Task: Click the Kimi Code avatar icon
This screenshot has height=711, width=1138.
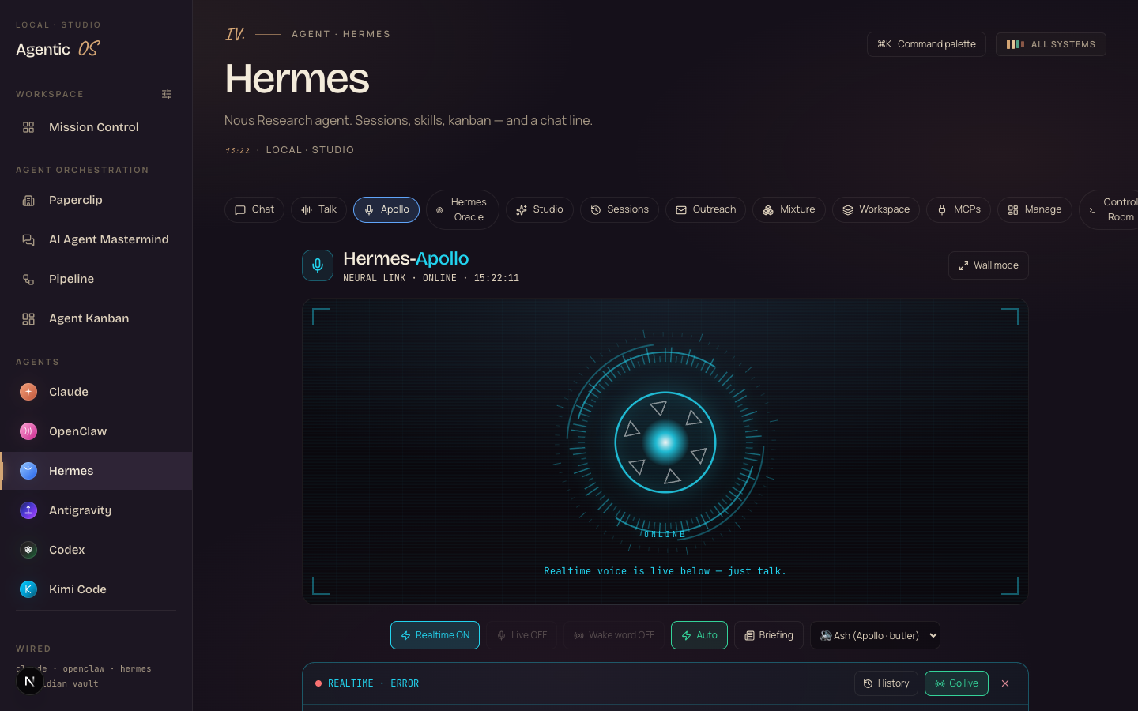Action: [28, 589]
